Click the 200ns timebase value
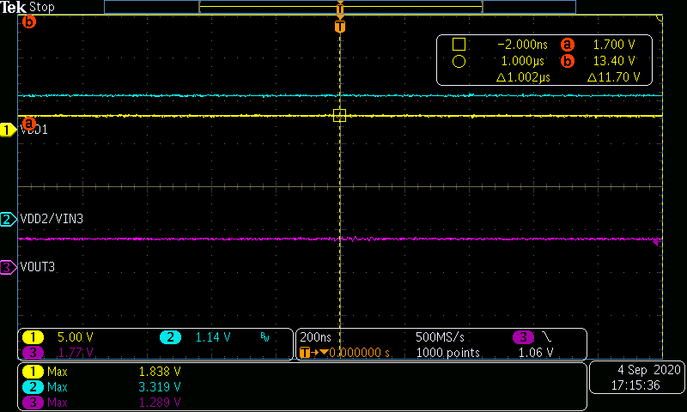 (x=315, y=337)
